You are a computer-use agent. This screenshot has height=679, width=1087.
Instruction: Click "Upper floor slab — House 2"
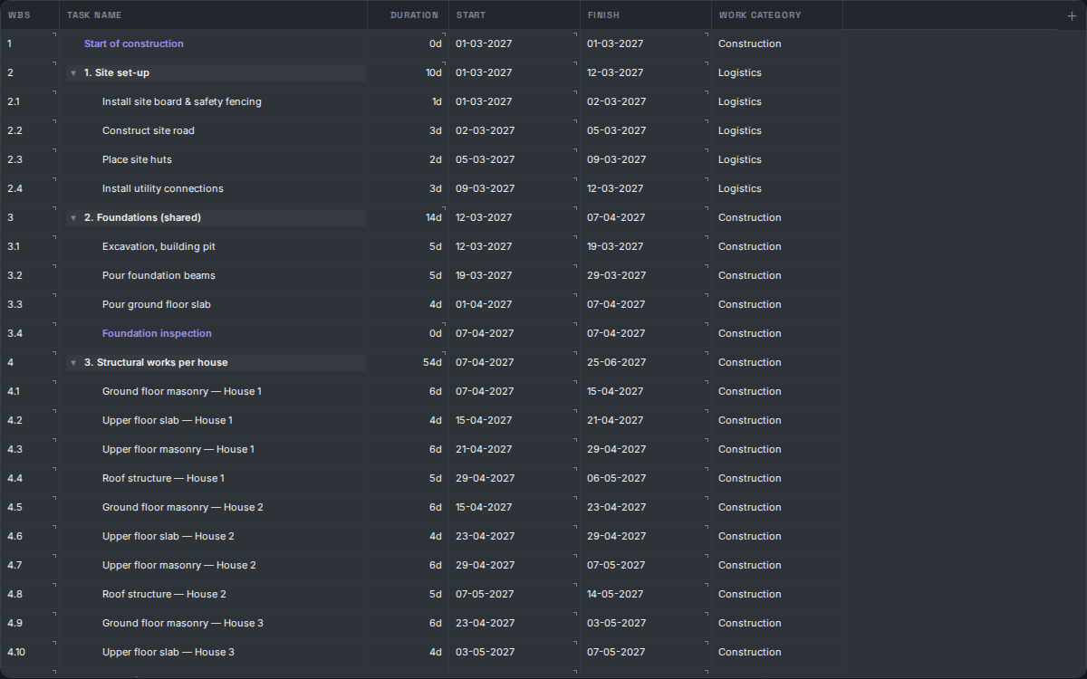coord(168,536)
